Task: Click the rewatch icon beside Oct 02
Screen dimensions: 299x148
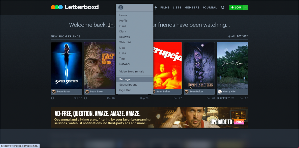Action: point(86,98)
